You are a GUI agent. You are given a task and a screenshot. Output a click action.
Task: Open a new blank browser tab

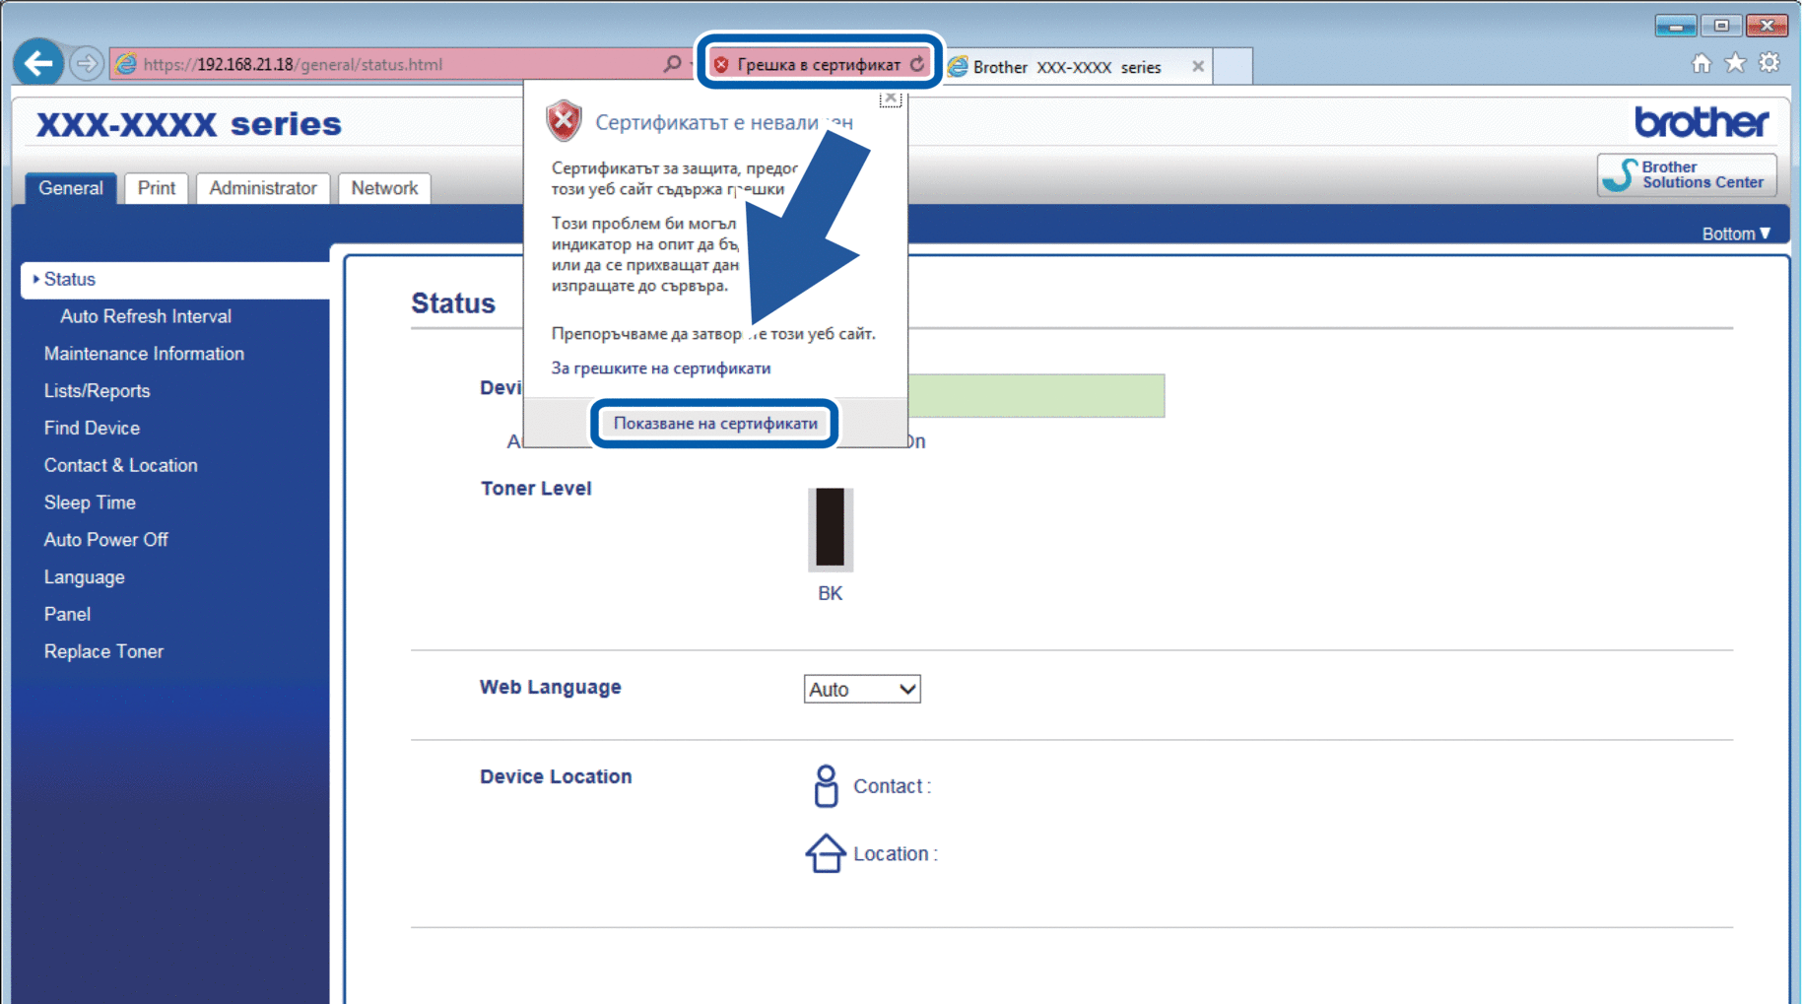tap(1233, 66)
